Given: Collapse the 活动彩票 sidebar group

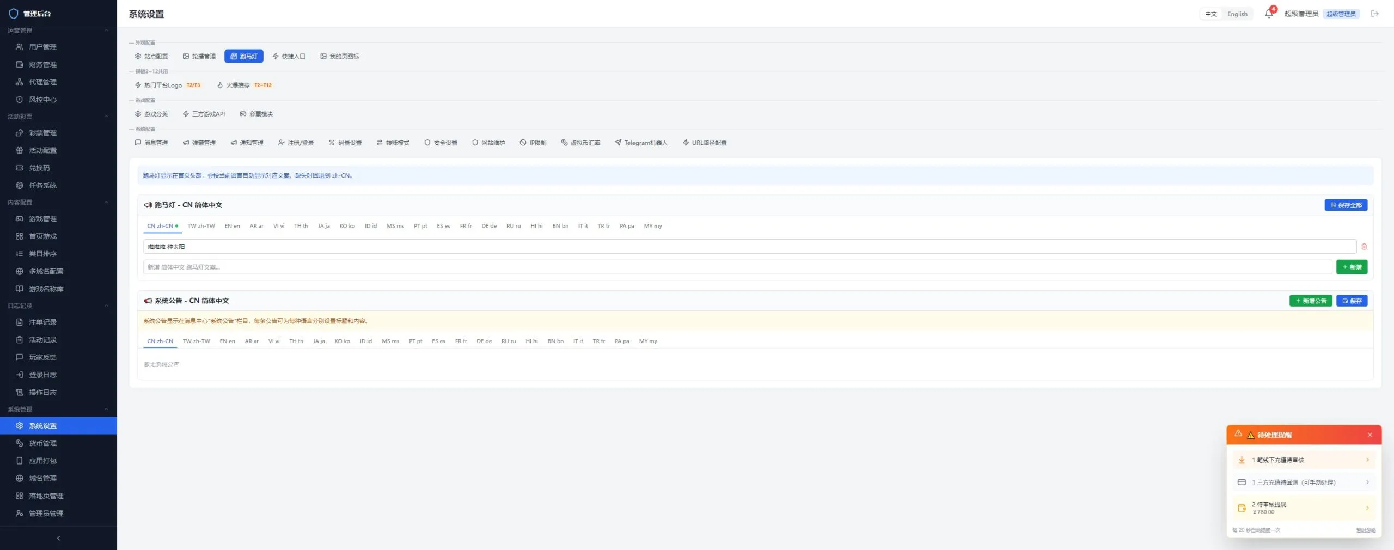Looking at the screenshot, I should 106,116.
